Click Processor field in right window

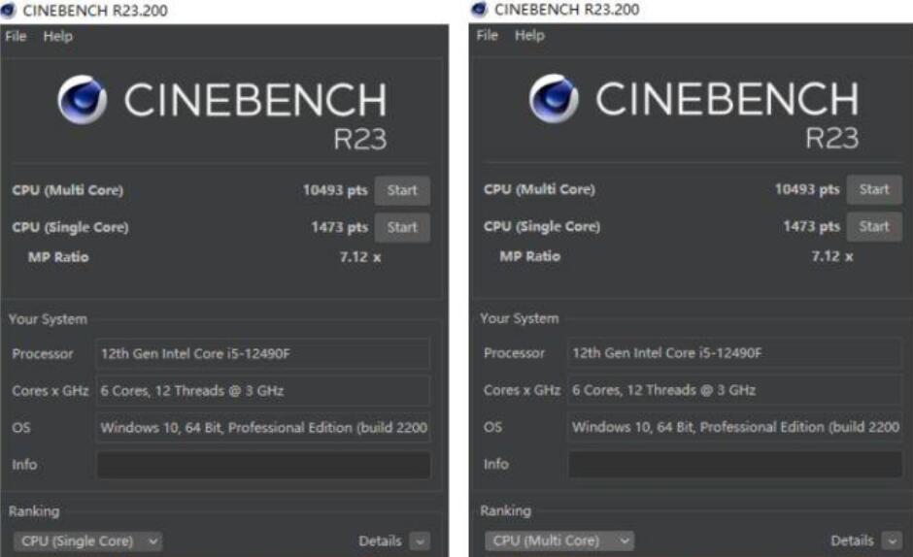tap(735, 352)
